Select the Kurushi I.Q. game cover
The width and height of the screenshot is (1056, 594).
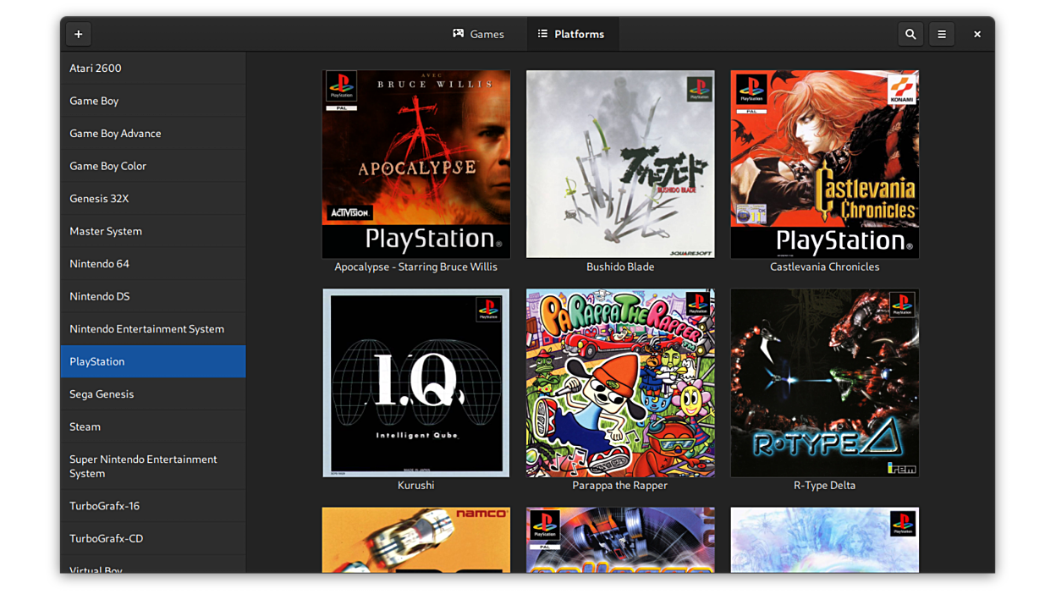[x=415, y=382]
